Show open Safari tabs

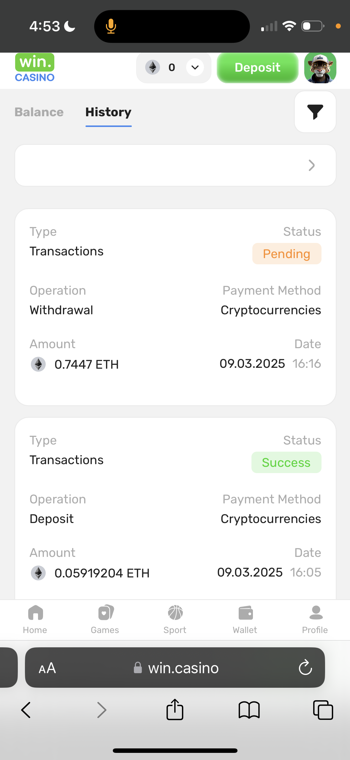pos(323,709)
